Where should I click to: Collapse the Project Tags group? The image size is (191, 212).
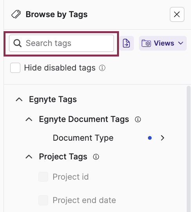click(x=29, y=157)
